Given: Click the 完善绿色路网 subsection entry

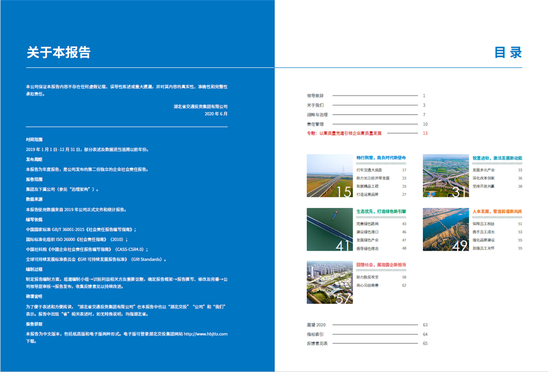Looking at the screenshot, I should coord(367,224).
